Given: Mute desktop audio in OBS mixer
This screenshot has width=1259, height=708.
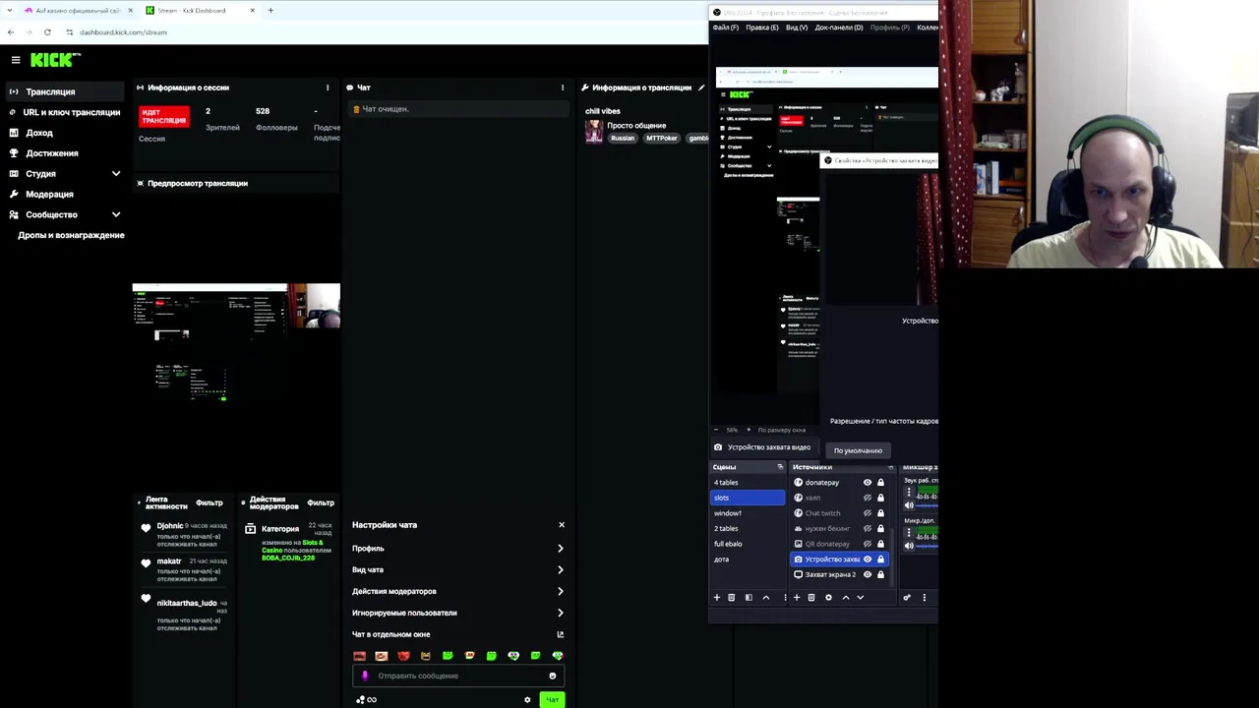Looking at the screenshot, I should tap(909, 504).
